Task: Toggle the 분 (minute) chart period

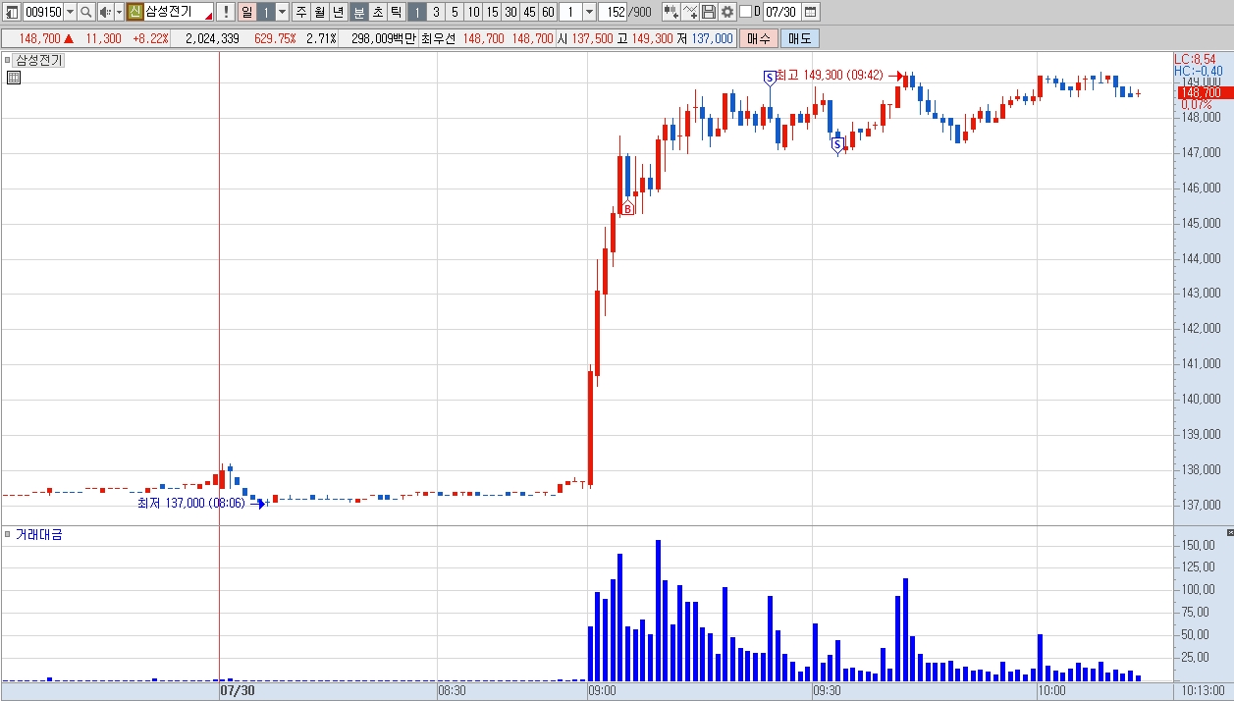Action: point(358,12)
